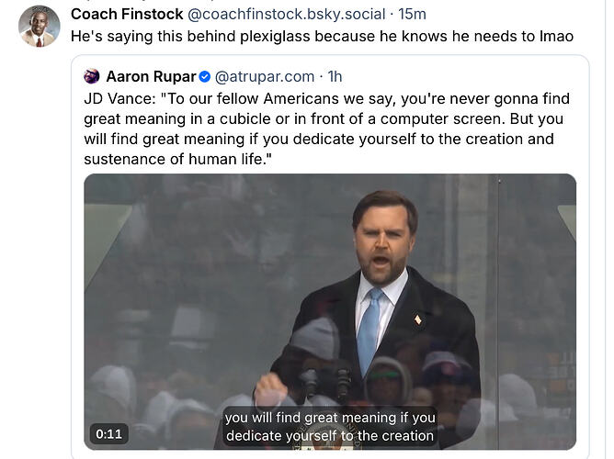Viewport: 614px width, 459px height.
Task: Click Aaron Rupar's blue verified badge
Action: click(205, 76)
